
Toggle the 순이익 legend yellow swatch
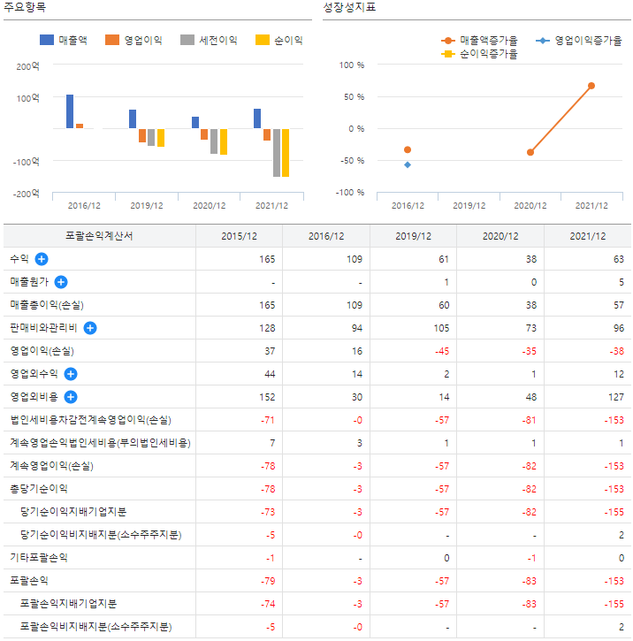click(263, 40)
